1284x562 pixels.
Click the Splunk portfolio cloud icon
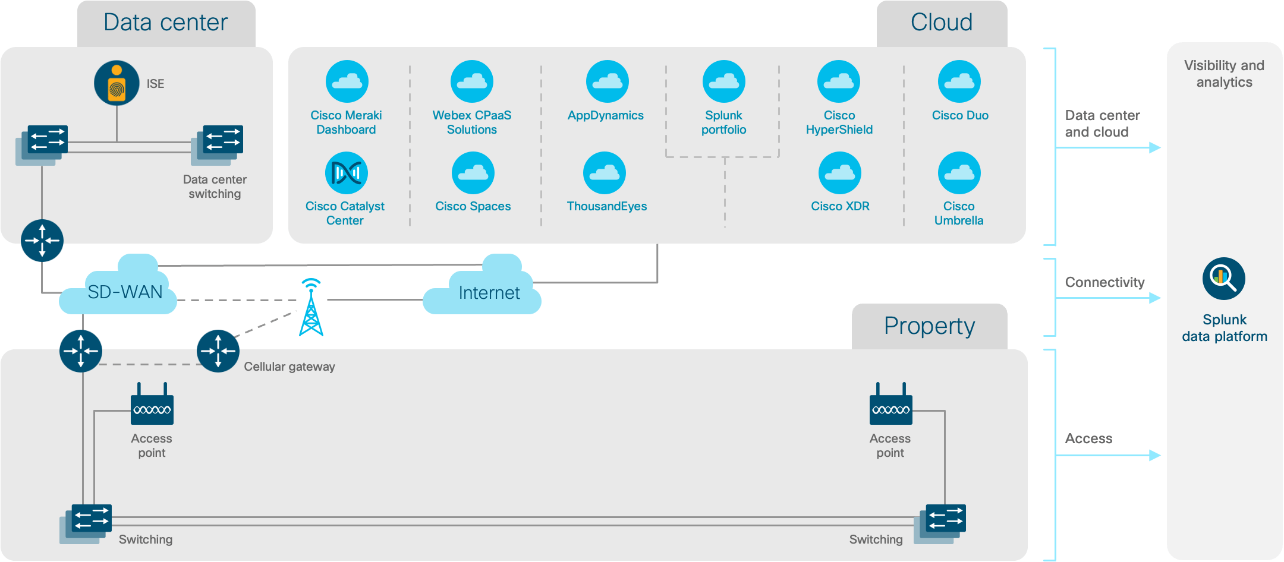[x=724, y=81]
